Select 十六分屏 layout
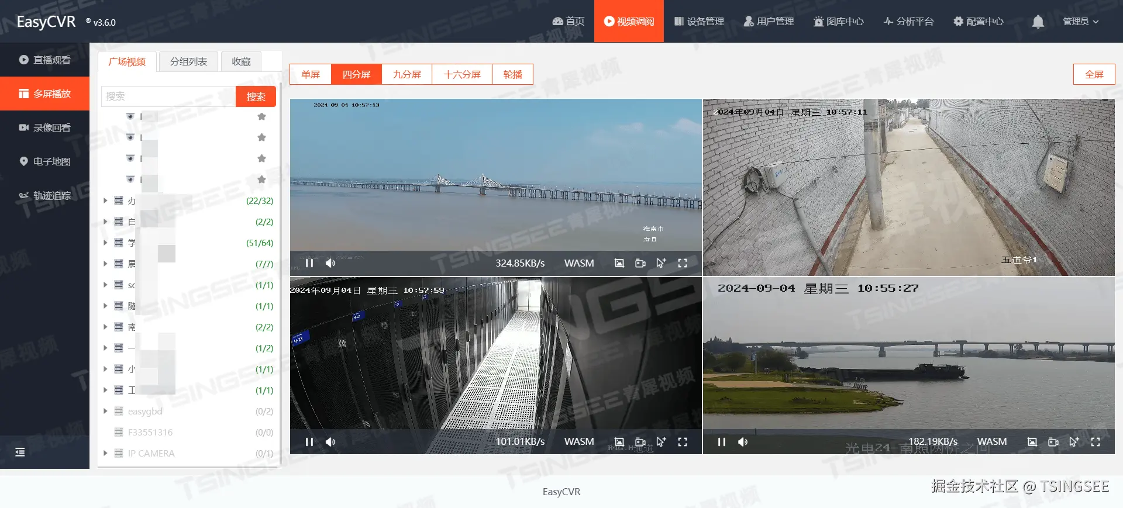Viewport: 1123px width, 508px height. 462,74
